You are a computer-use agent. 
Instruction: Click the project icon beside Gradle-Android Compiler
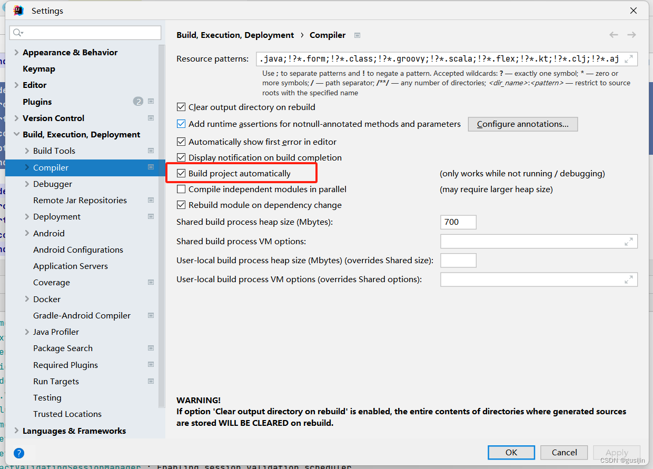(x=151, y=315)
